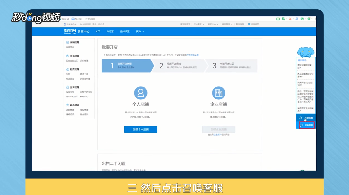Expand the 更多 dropdown in blue nav
This screenshot has width=349, height=195.
(140, 32)
